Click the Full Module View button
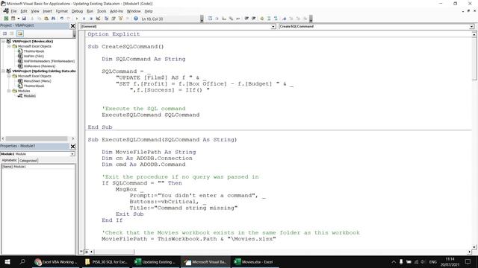 coord(87,252)
